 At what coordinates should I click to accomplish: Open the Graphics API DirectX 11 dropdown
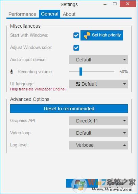[98, 121]
